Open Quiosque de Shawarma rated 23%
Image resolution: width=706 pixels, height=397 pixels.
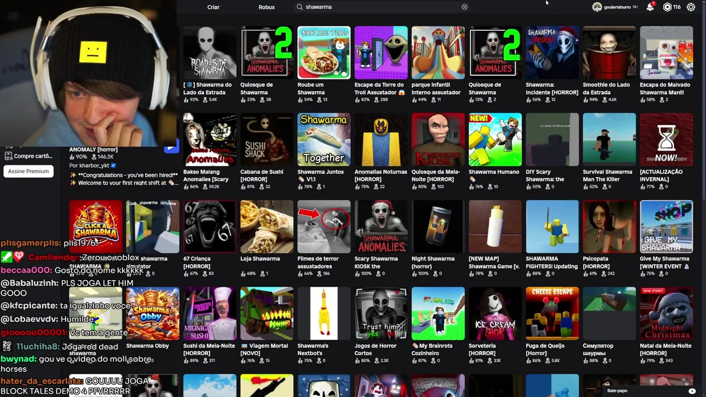pos(267,52)
